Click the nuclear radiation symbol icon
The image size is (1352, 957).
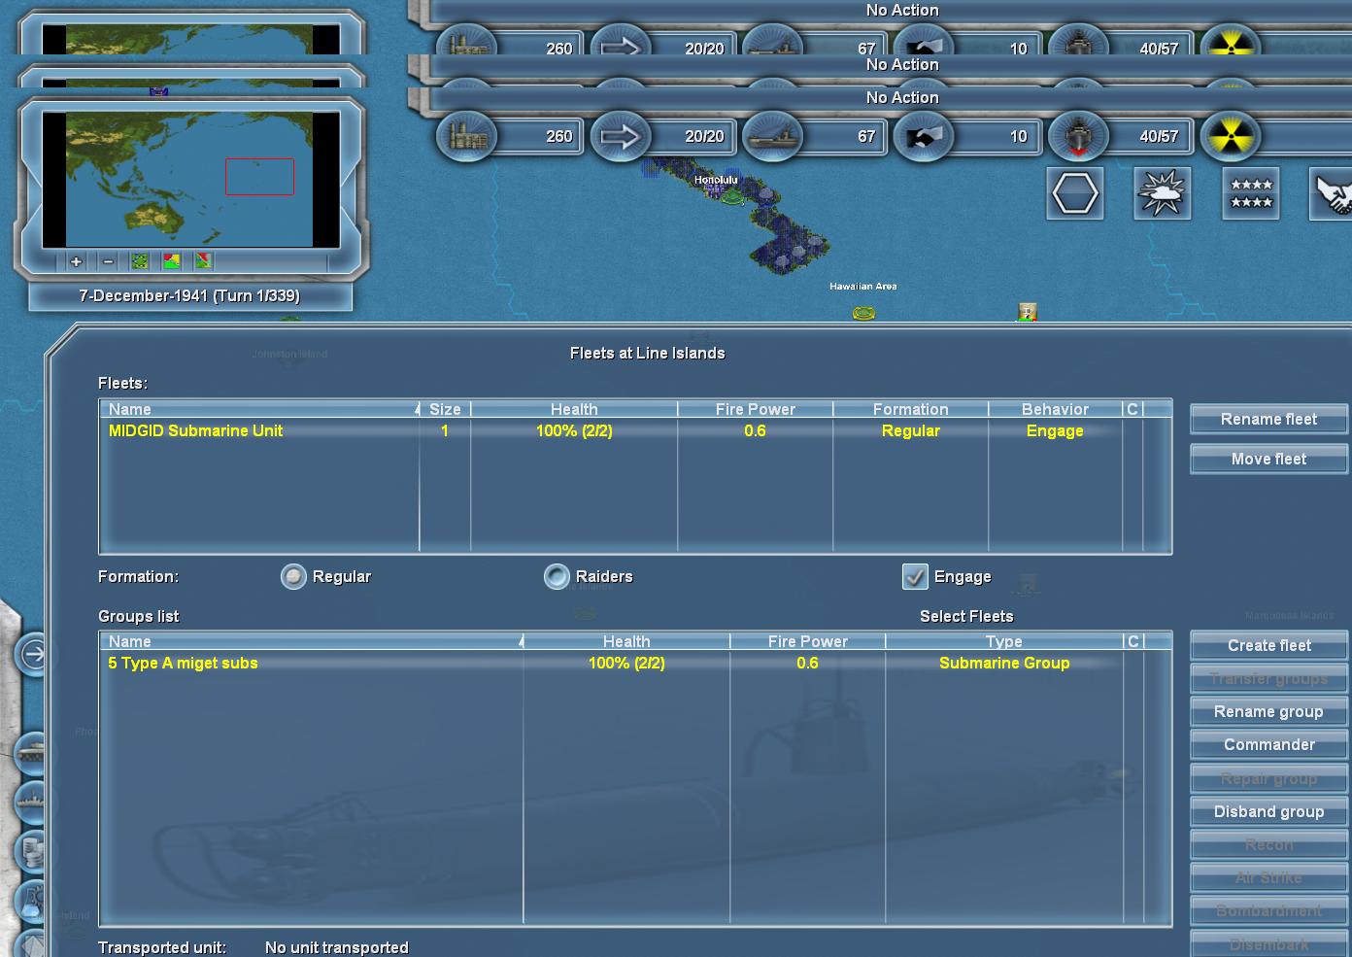coord(1230,136)
